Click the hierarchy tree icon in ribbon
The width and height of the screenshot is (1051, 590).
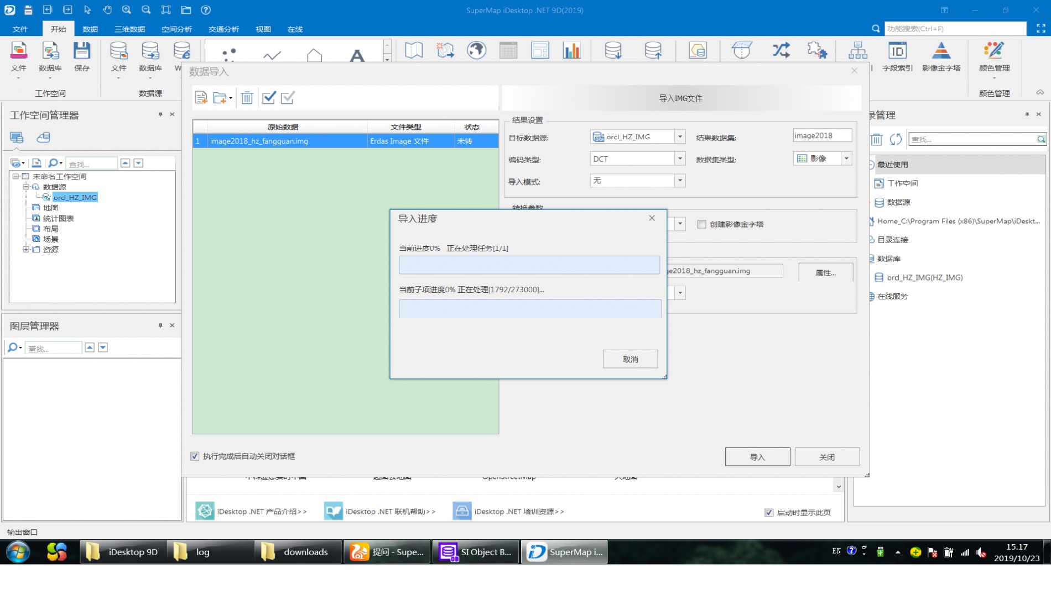[858, 50]
